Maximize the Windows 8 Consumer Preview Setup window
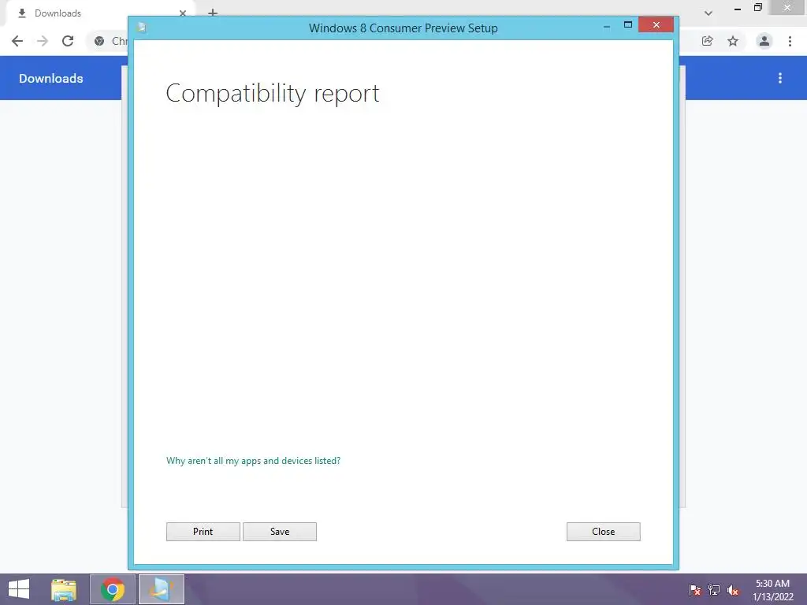 [x=628, y=24]
